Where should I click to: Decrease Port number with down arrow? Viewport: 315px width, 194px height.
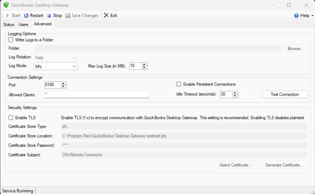pos(63,86)
